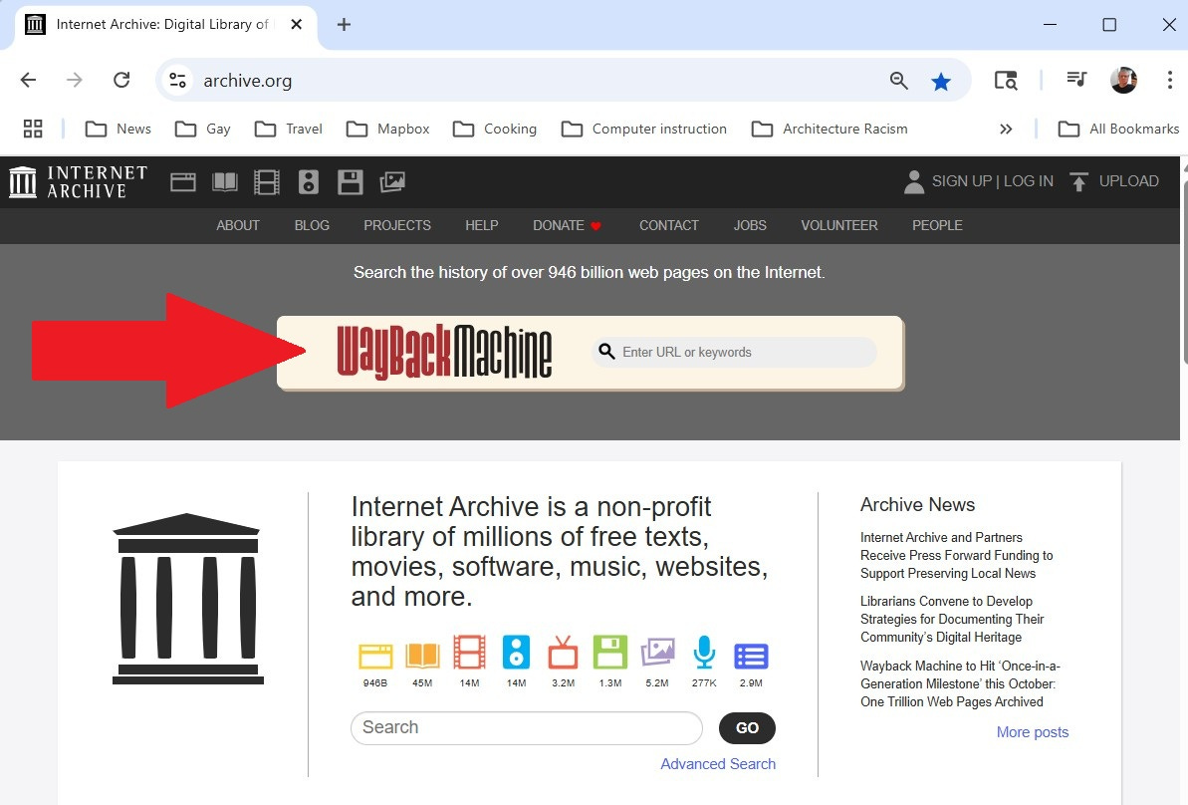Open the PEOPLE menu item
This screenshot has width=1188, height=805.
937,225
